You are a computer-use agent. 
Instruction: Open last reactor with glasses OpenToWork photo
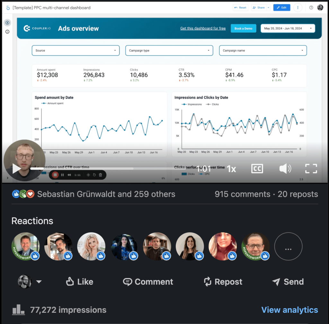(x=255, y=246)
